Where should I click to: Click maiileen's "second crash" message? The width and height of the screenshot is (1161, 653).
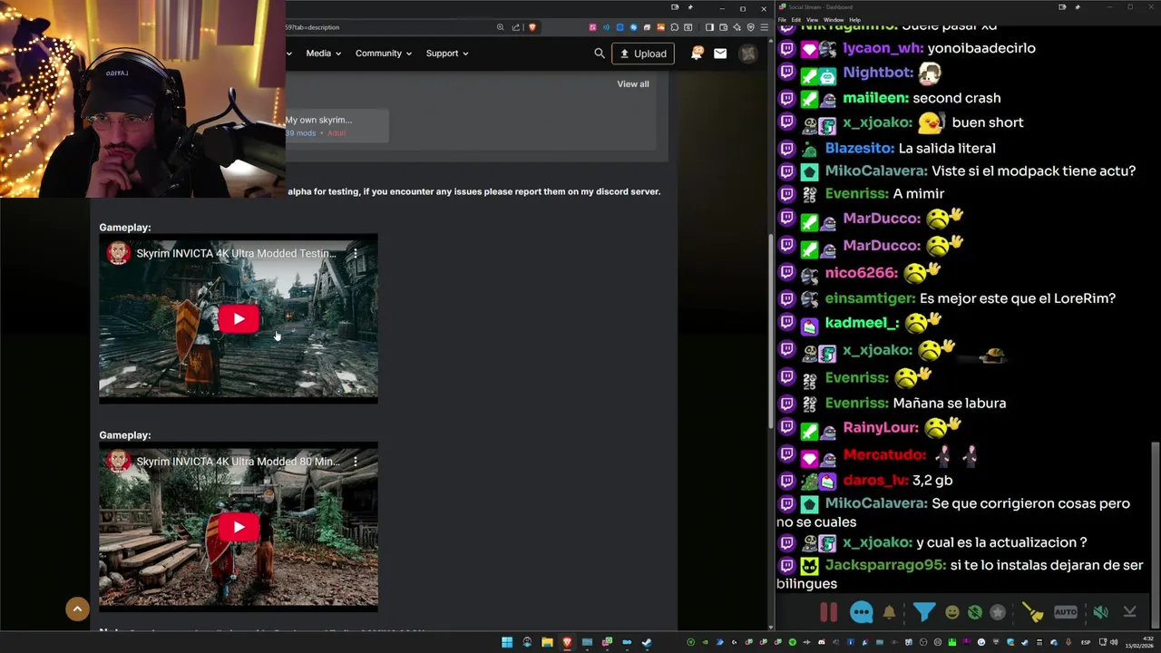click(956, 97)
